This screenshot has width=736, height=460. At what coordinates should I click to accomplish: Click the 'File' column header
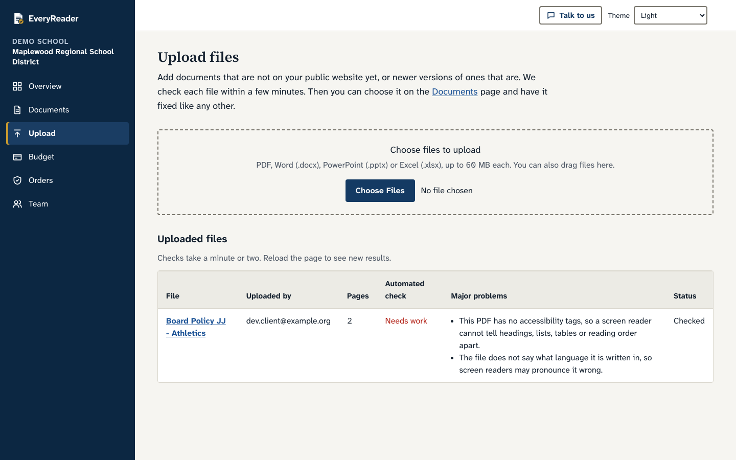click(173, 296)
